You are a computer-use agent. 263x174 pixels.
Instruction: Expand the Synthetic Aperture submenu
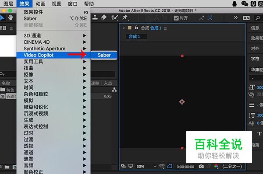pyautogui.click(x=53, y=49)
